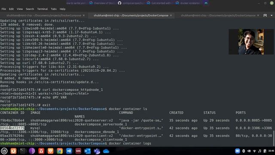The height and width of the screenshot is (155, 275).
Task: Open the File menu
Action: pyautogui.click(x=4, y=9)
